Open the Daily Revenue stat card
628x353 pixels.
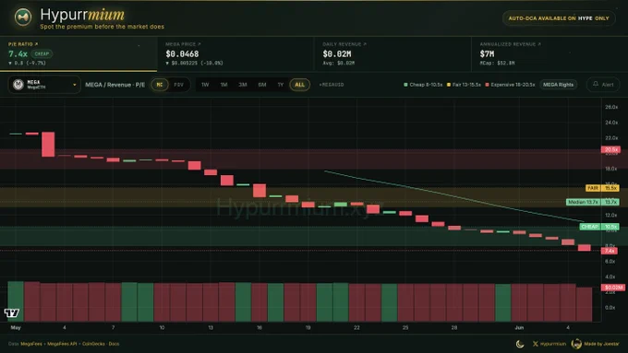click(x=392, y=54)
